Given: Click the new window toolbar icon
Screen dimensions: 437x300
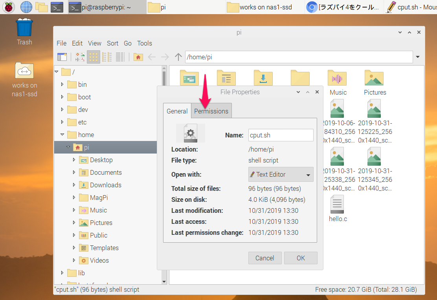Looking at the screenshot, I should [x=62, y=57].
